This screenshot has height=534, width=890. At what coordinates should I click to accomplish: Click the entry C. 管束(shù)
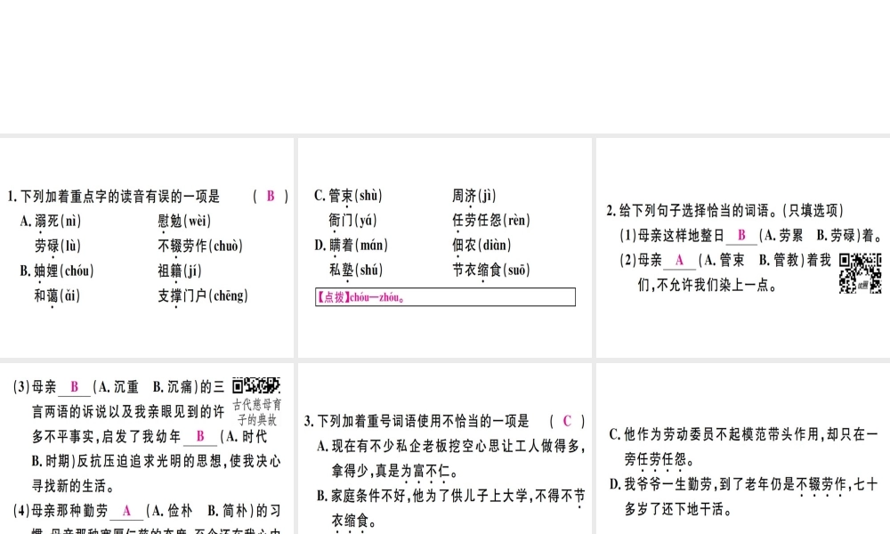coord(348,196)
